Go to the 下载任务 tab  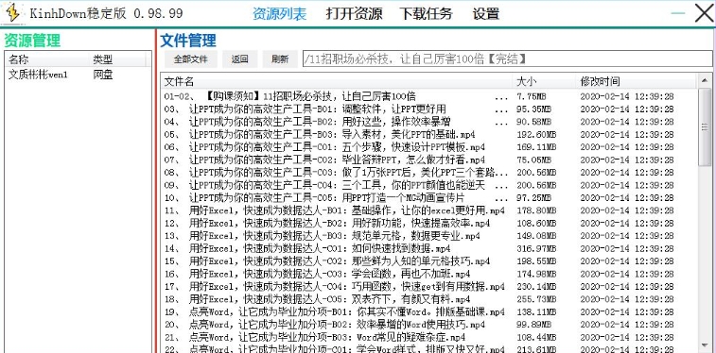pyautogui.click(x=426, y=13)
